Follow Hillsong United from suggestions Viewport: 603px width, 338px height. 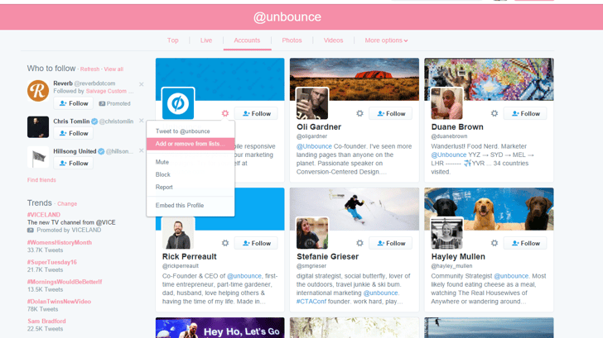click(74, 163)
